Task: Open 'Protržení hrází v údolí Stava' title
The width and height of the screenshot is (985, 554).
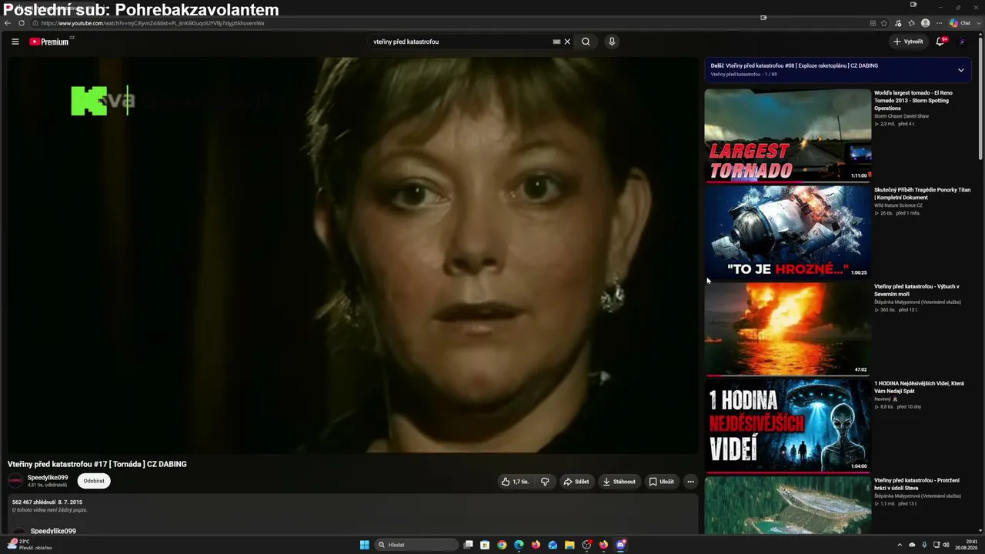Action: (917, 484)
